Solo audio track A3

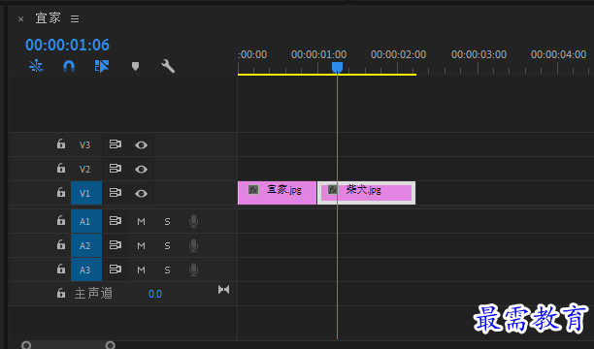[167, 270]
